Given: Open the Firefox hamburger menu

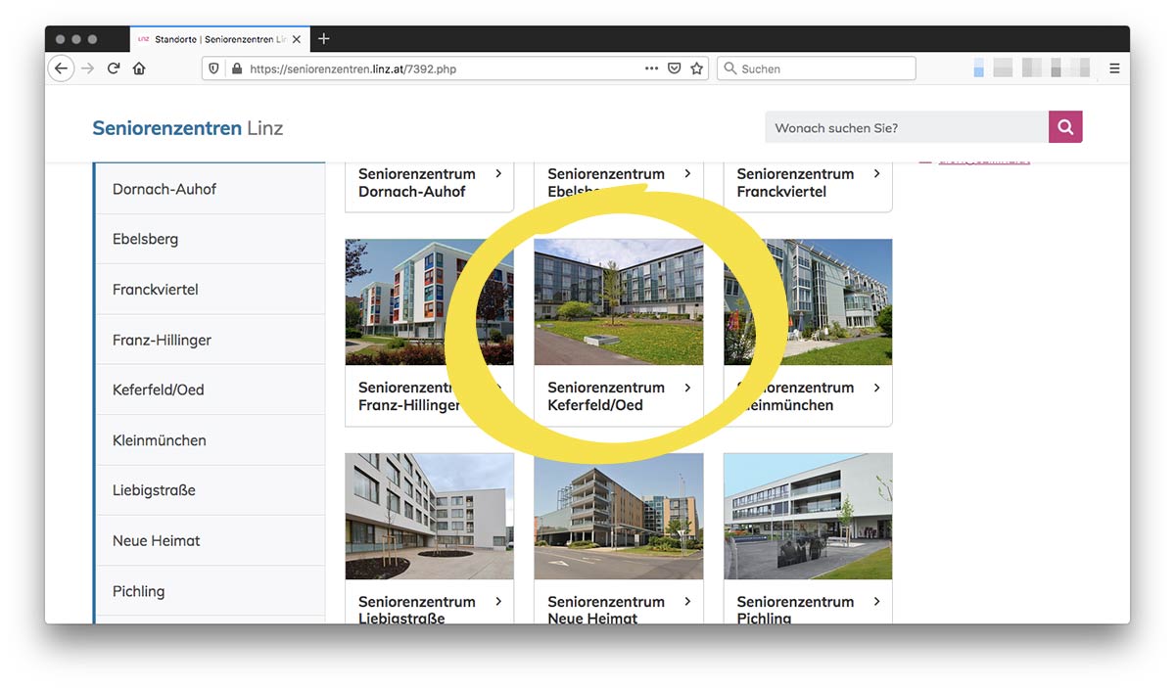Looking at the screenshot, I should coord(1114,69).
